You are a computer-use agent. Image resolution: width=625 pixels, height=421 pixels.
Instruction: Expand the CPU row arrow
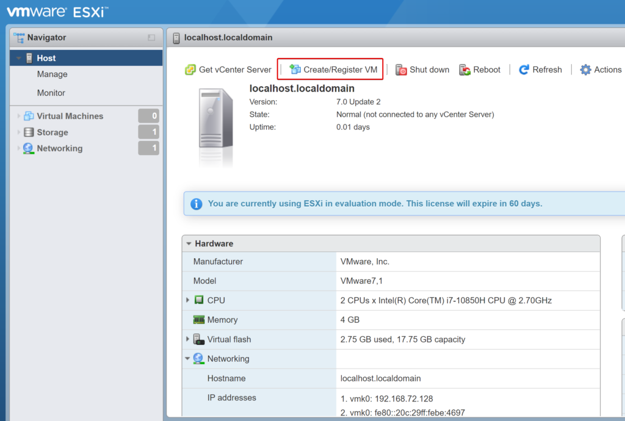coord(187,300)
